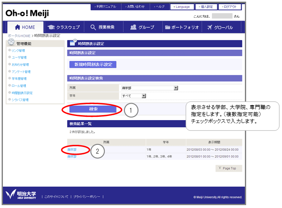Click the プライバシーポリシー footer link
Screen dimensions: 282x208
tap(87, 197)
